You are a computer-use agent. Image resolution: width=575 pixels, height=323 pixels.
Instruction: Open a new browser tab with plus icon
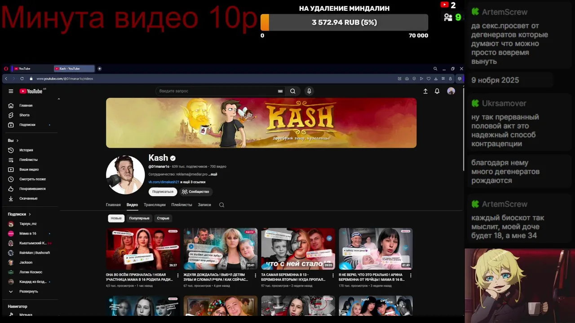(99, 69)
